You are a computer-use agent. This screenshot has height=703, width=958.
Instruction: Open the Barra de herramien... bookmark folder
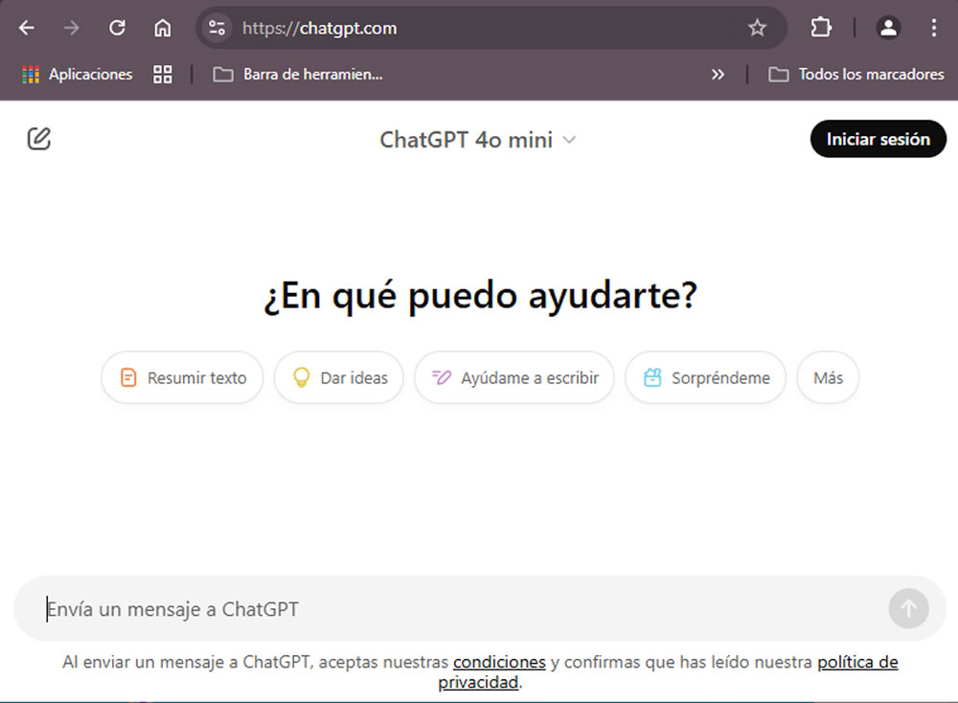(298, 75)
